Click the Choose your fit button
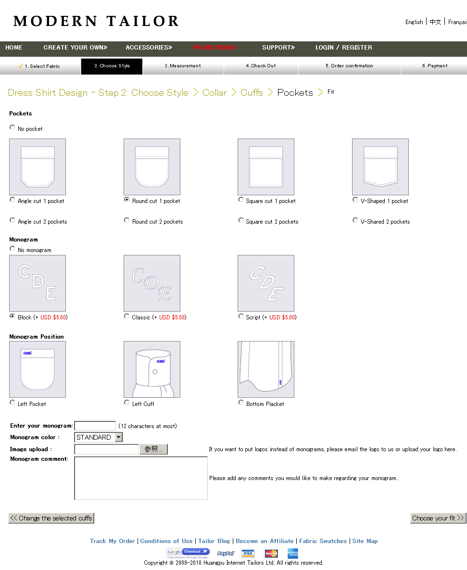The width and height of the screenshot is (467, 570). coord(438,518)
